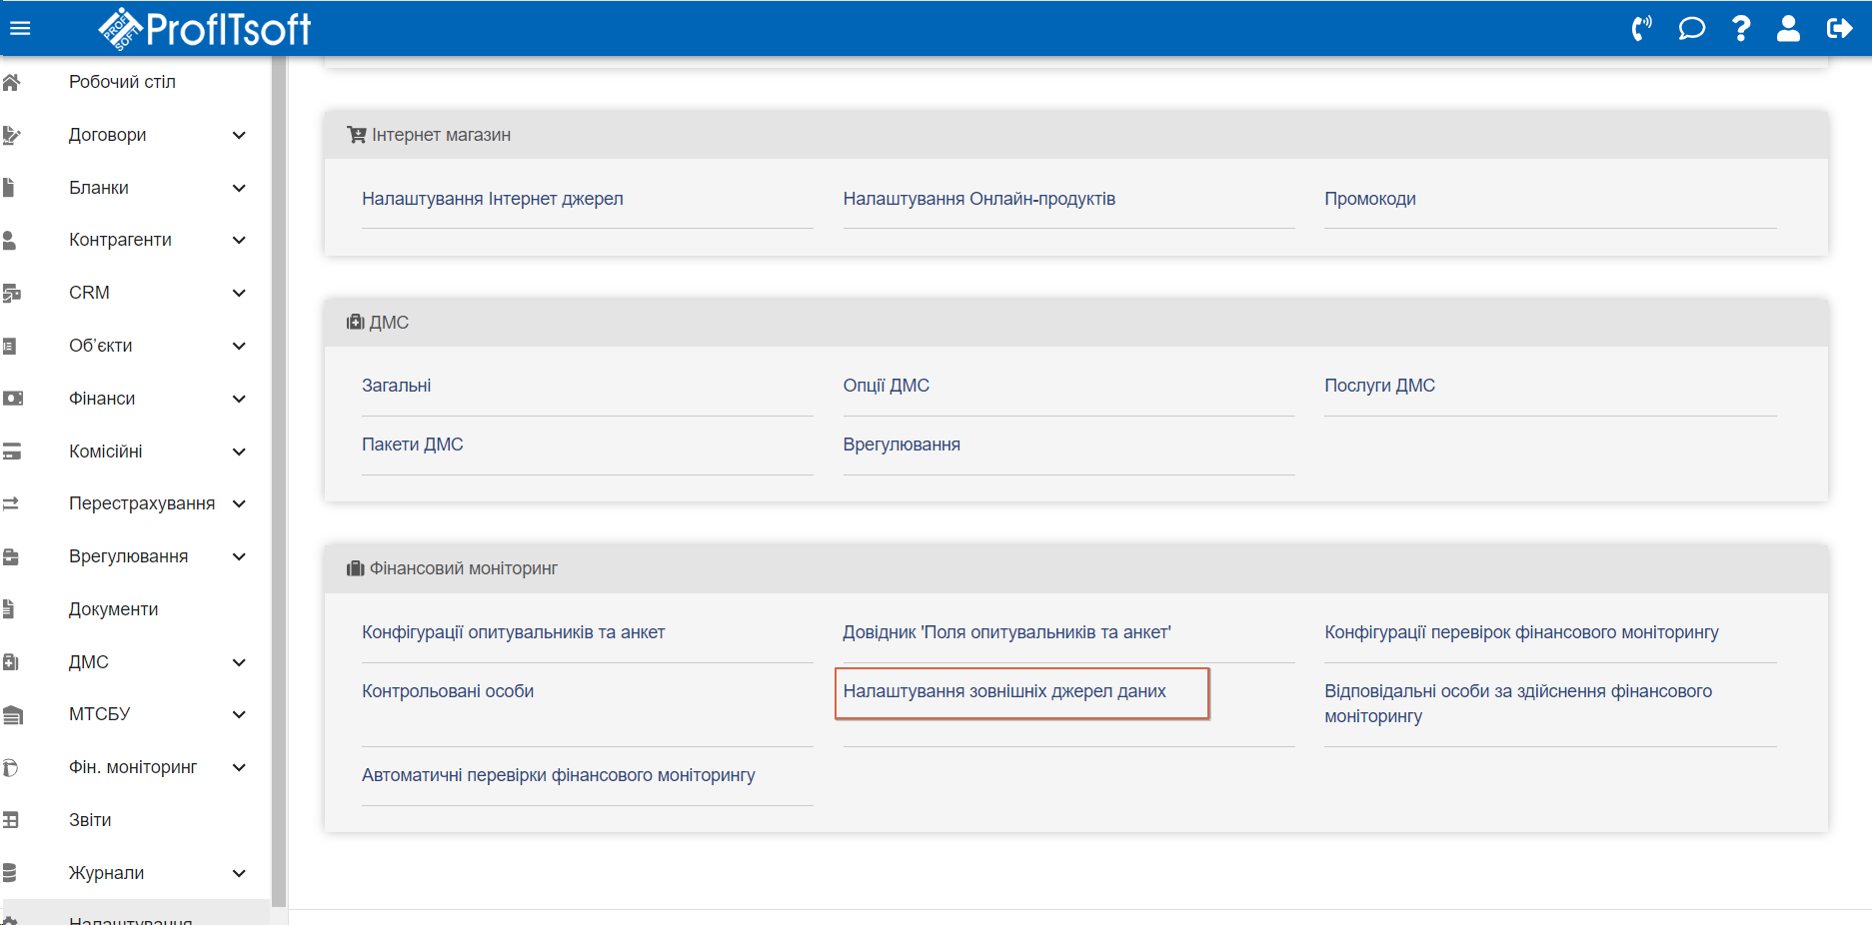Expand the Перестрахування chevron
The height and width of the screenshot is (925, 1872).
(239, 503)
